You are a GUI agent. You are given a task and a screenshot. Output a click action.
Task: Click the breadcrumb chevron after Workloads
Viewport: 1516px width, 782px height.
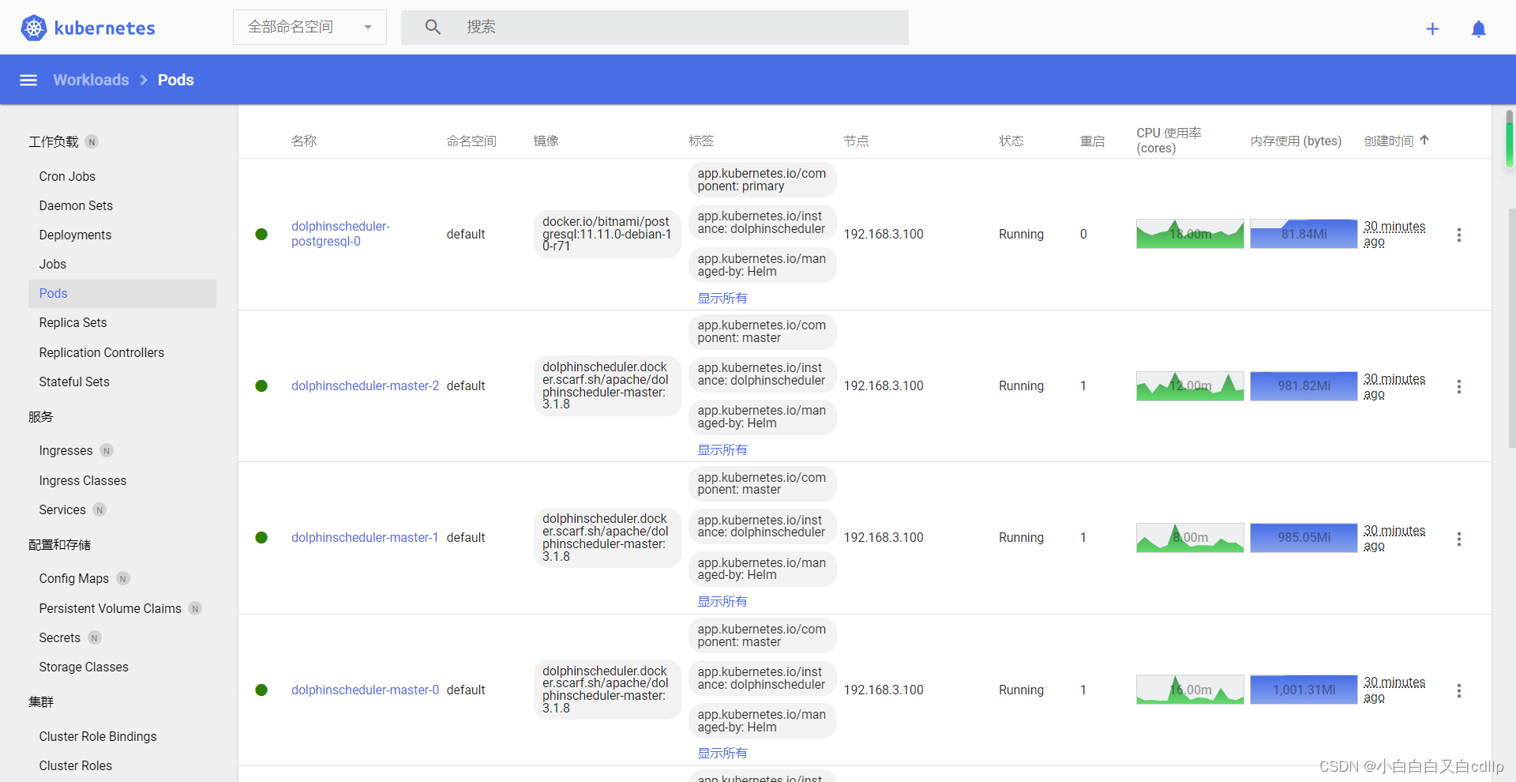coord(144,80)
